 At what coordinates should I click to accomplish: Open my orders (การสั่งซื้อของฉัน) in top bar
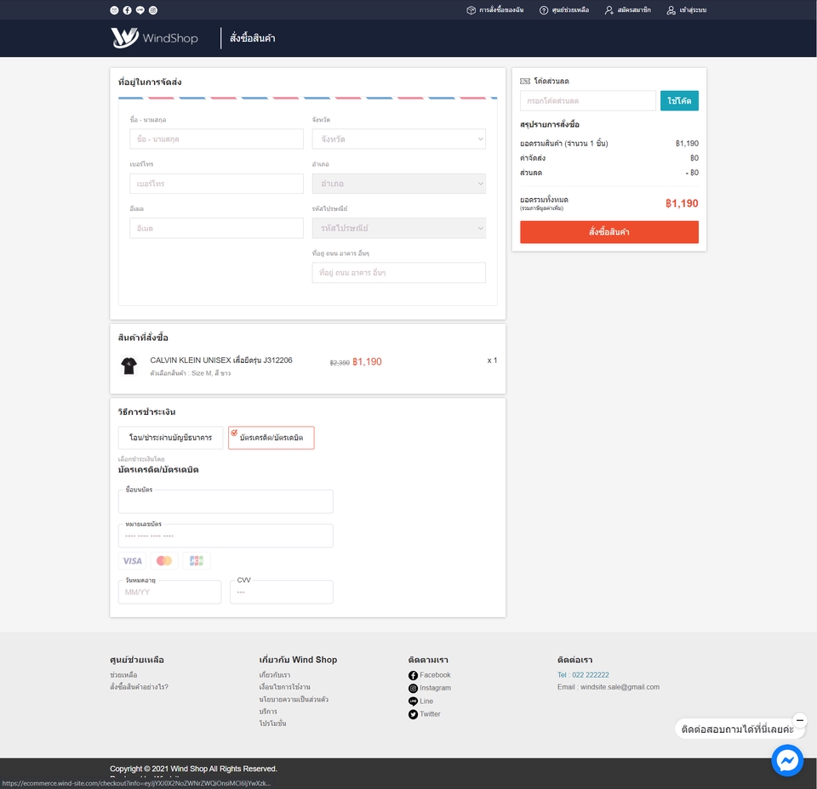[x=495, y=10]
